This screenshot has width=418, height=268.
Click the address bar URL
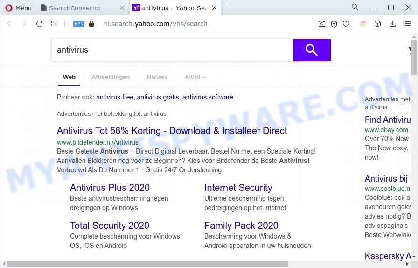[155, 24]
